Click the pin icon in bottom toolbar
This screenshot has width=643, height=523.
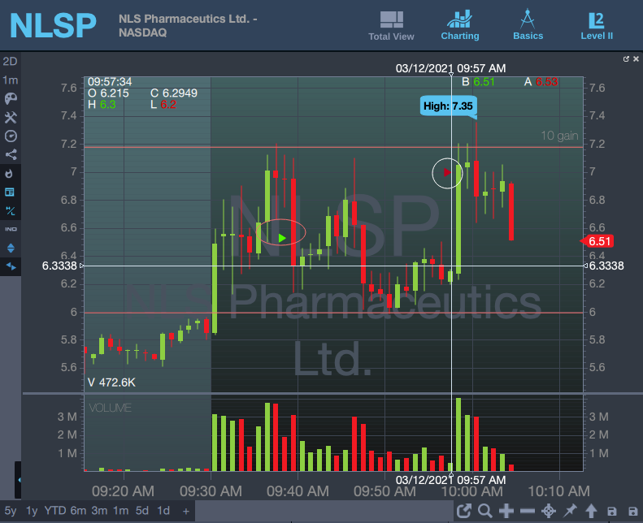(x=570, y=511)
